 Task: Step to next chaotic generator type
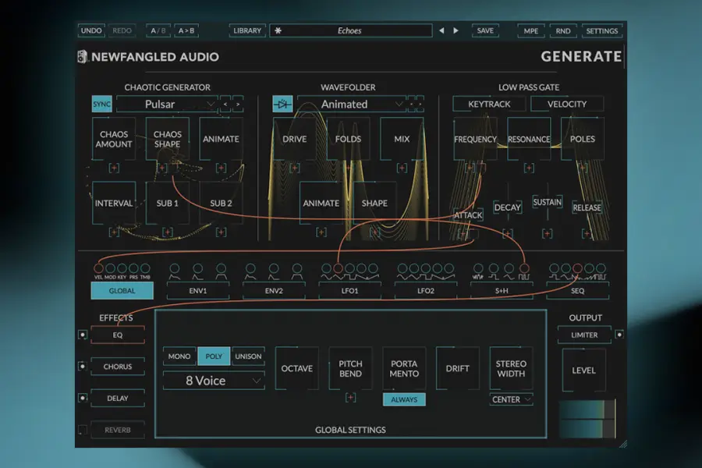pyautogui.click(x=238, y=105)
